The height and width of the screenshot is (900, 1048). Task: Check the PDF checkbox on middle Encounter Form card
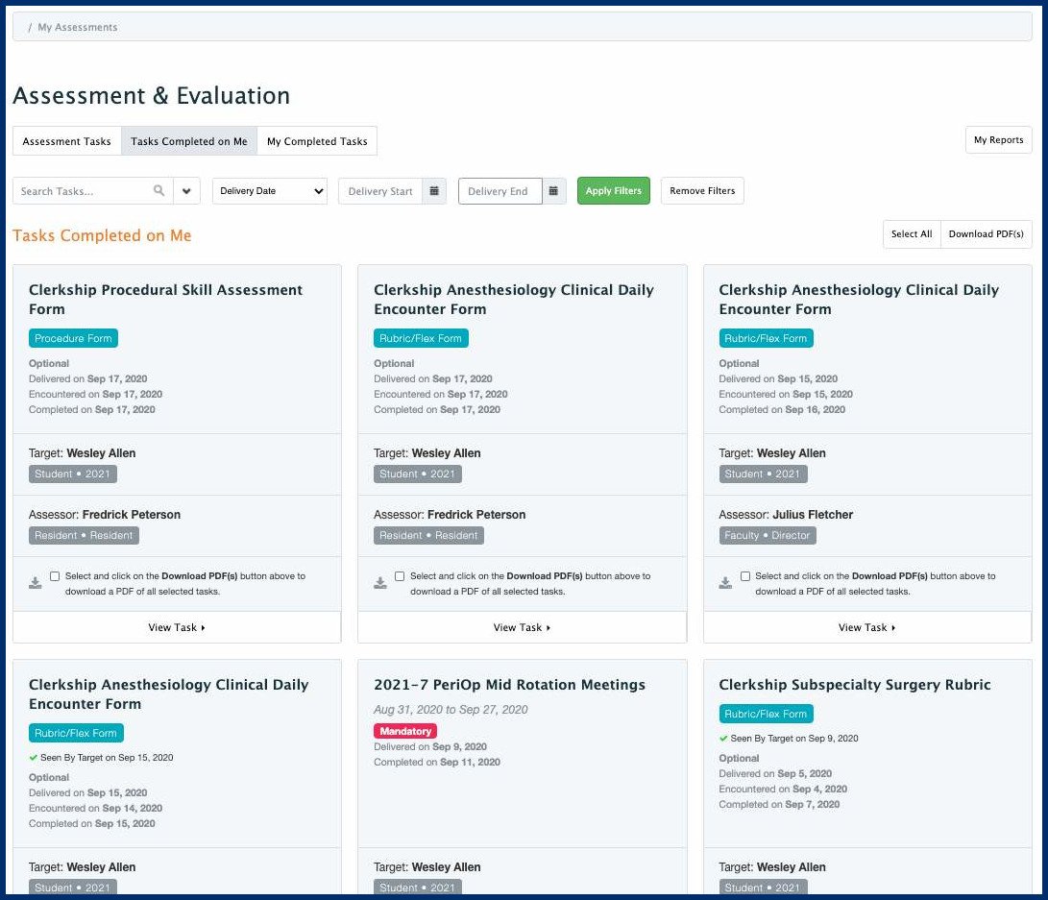click(400, 576)
